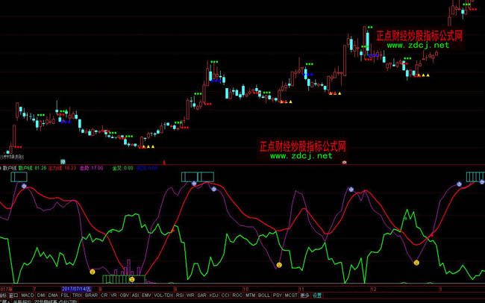Screen dimensions: 485x303
Task: Click the 窗口 window button
Action: [x=13, y=295]
